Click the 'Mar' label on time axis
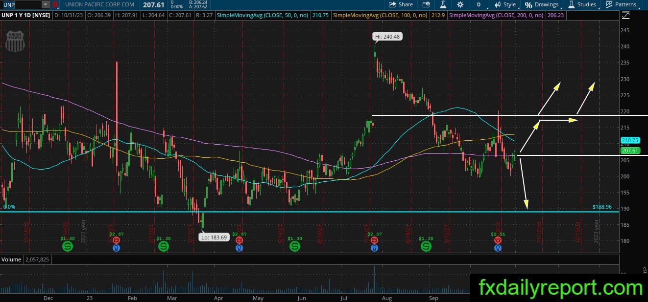This screenshot has width=648, height=302. [x=172, y=298]
